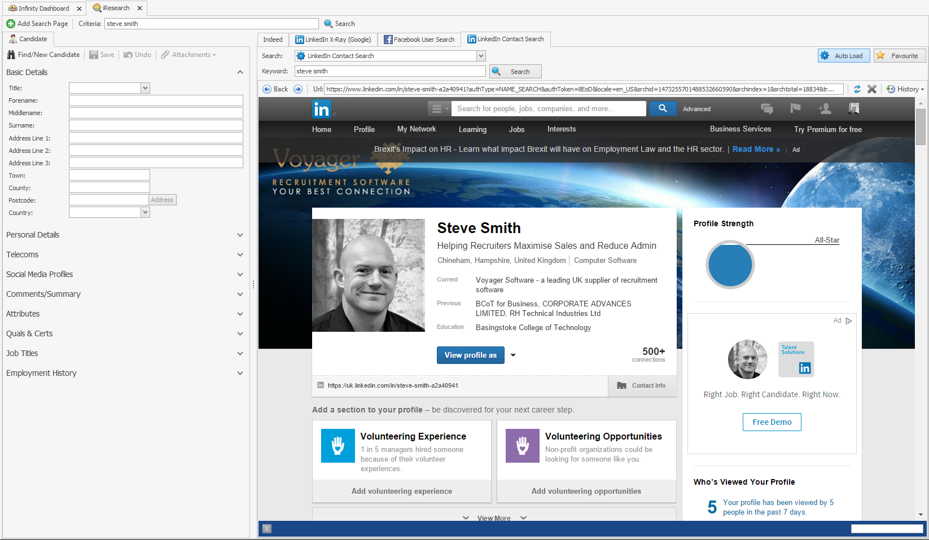The height and width of the screenshot is (540, 929).
Task: Open the arrow next to View profile as
Action: click(513, 355)
